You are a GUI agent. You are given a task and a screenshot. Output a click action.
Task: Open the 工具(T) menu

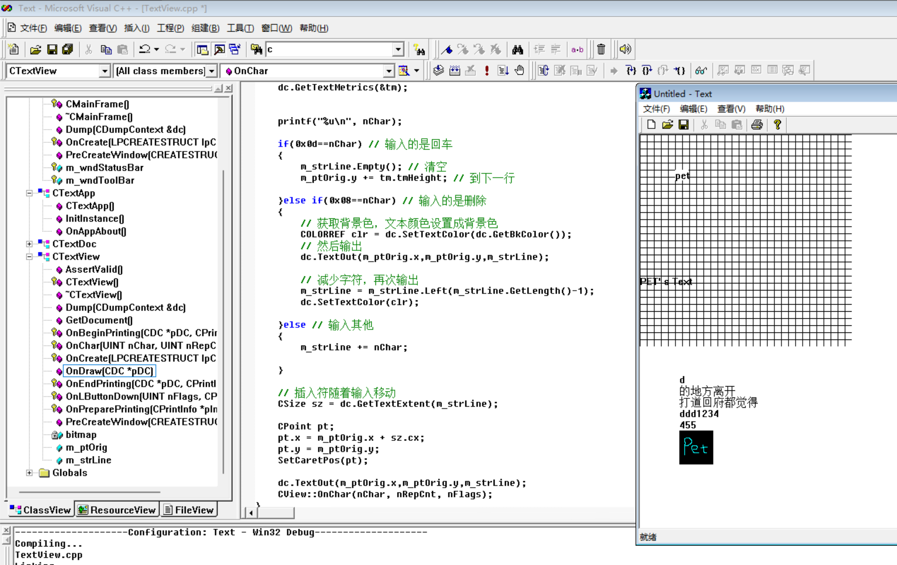point(240,28)
